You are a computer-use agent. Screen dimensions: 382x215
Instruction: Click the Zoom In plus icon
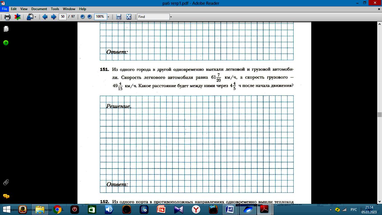point(89,17)
